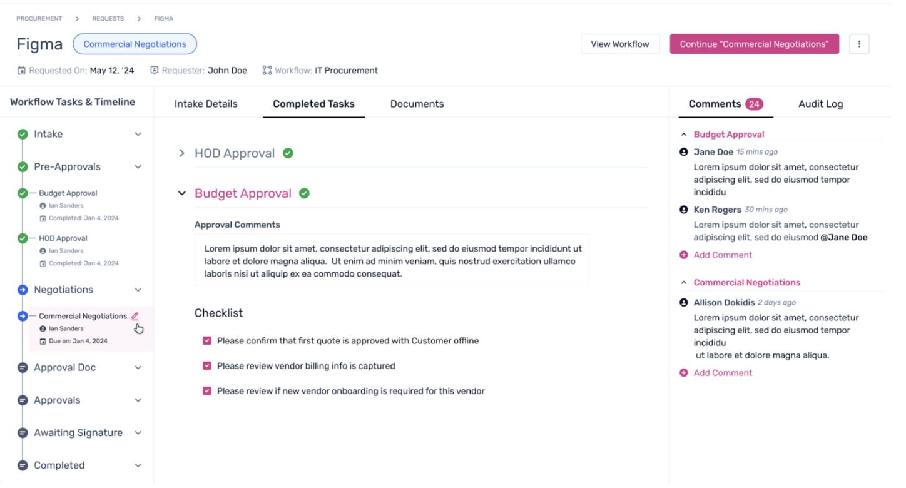The image size is (906, 488).
Task: Collapse the Commercial Negotiations comments thread
Action: click(684, 283)
